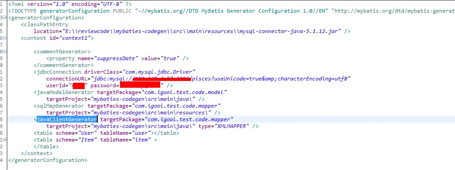455x170 pixels.
Task: Click the schema="Item" attribute
Action: point(77,140)
